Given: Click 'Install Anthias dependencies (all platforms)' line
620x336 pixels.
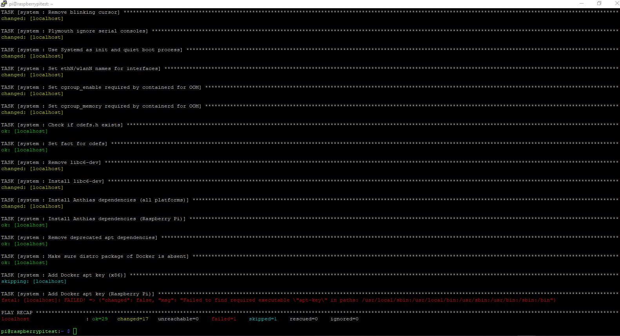Looking at the screenshot, I should (x=310, y=200).
